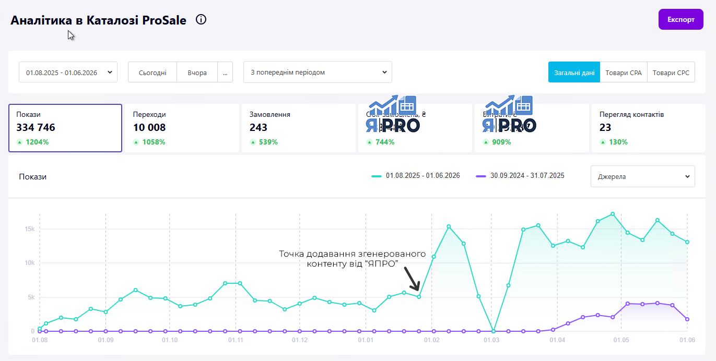Open the date range 01.08.2025 - 01.06.2026 dropdown

click(68, 73)
